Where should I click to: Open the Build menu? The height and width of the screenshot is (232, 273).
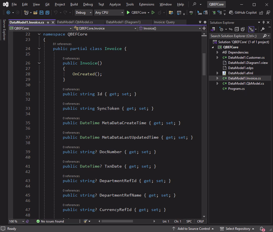tap(74, 4)
